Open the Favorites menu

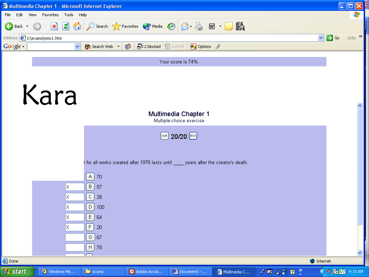point(50,15)
